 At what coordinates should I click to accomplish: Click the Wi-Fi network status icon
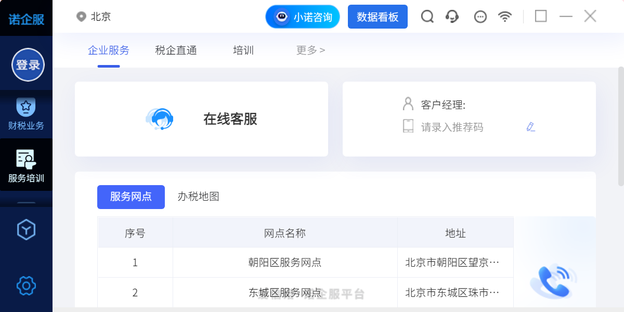505,16
